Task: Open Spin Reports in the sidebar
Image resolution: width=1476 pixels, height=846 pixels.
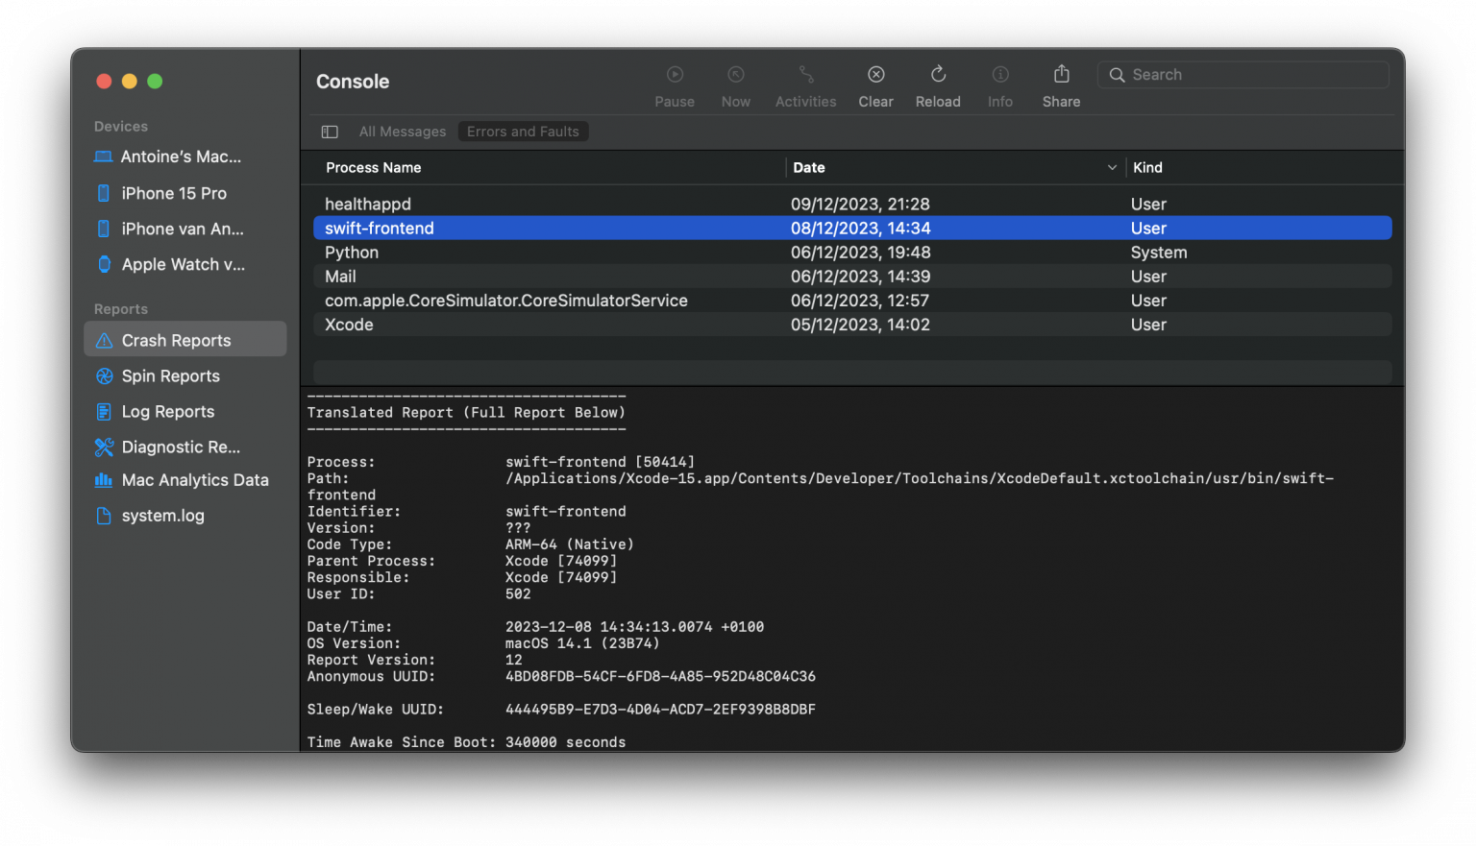Action: [x=169, y=375]
